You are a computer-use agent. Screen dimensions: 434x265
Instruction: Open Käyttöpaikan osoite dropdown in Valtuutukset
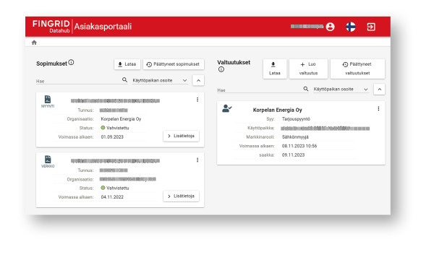click(x=341, y=90)
